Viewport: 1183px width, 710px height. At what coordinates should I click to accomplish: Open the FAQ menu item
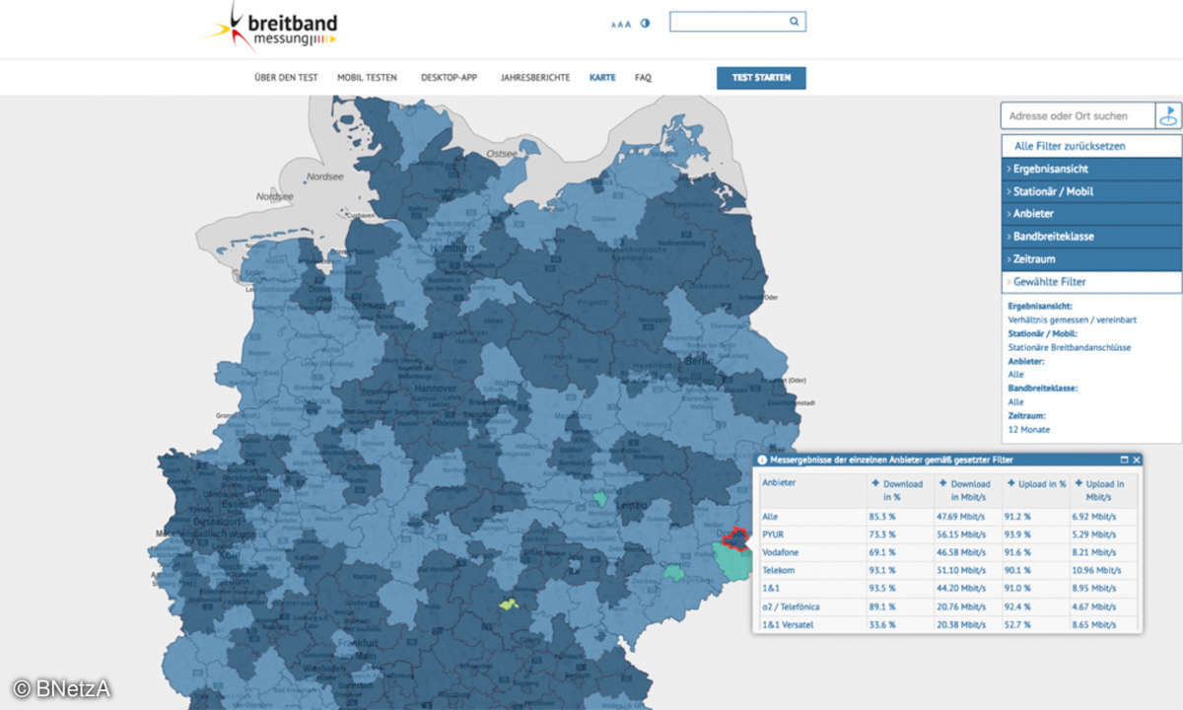coord(643,77)
